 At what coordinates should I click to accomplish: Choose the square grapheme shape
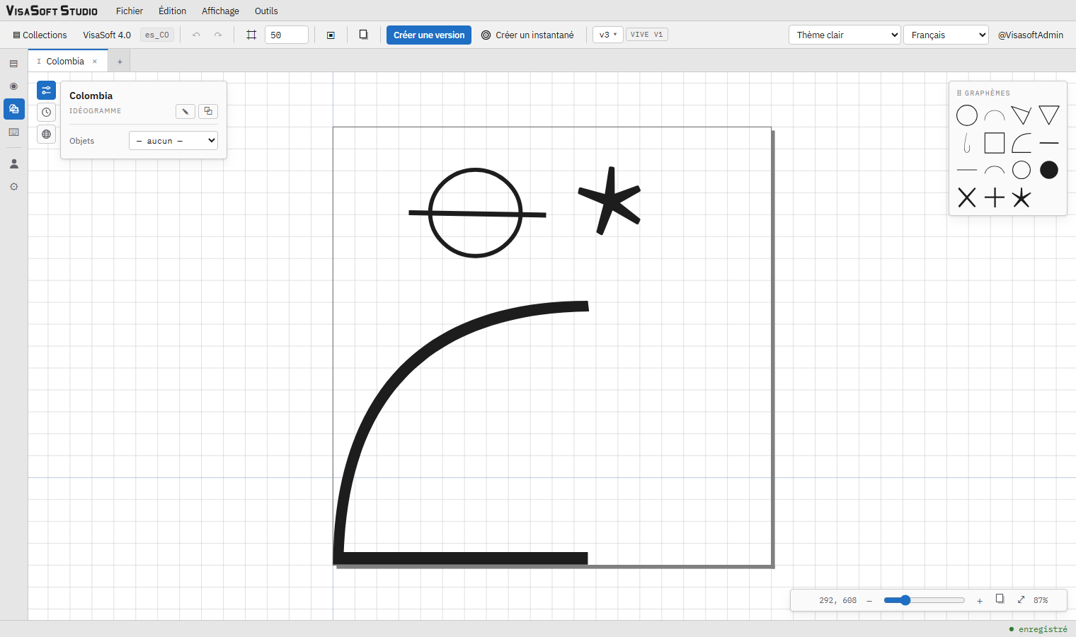[x=995, y=143]
